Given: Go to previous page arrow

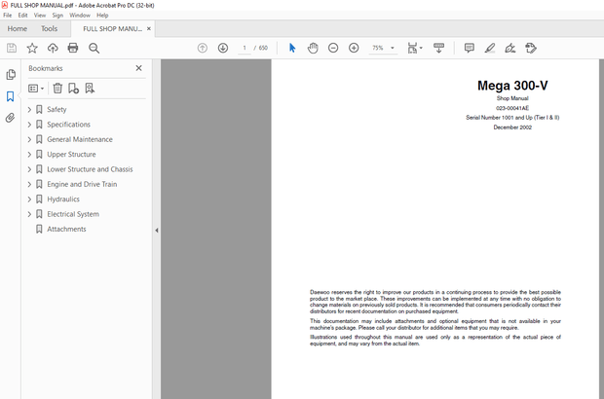Looking at the screenshot, I should (203, 48).
